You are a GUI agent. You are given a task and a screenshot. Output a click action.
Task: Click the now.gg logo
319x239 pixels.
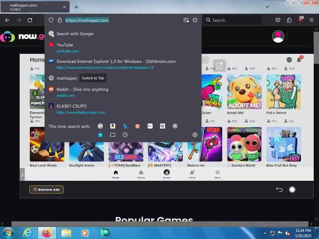point(22,36)
